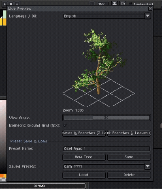Click the orange foreground color indicator
The image size is (162, 189).
[3, 176]
